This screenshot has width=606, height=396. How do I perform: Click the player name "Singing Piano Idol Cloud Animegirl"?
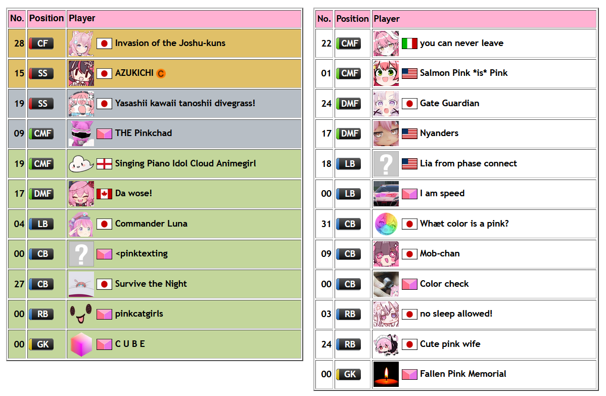[x=185, y=163]
